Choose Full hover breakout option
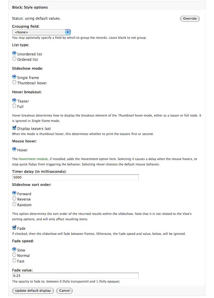214x298 pixels. (14, 106)
